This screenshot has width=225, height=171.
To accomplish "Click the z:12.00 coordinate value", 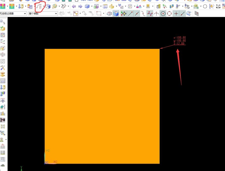I will coord(179,44).
